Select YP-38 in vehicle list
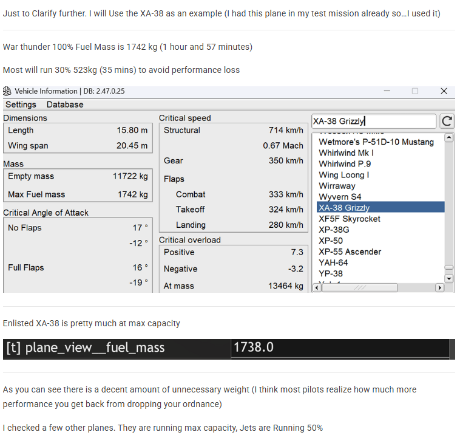Screen dimensions: 460x435 [x=331, y=274]
